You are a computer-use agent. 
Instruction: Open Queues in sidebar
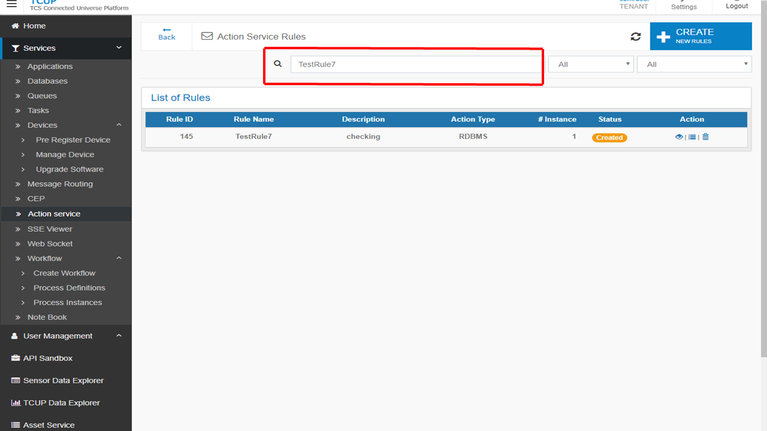click(x=42, y=96)
